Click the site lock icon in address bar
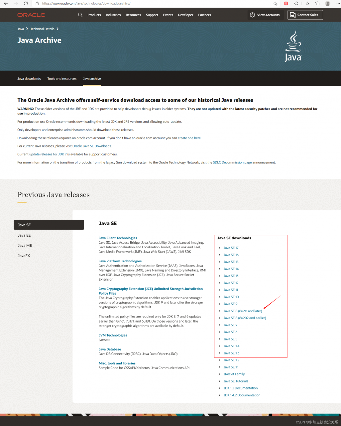 click(38, 3)
